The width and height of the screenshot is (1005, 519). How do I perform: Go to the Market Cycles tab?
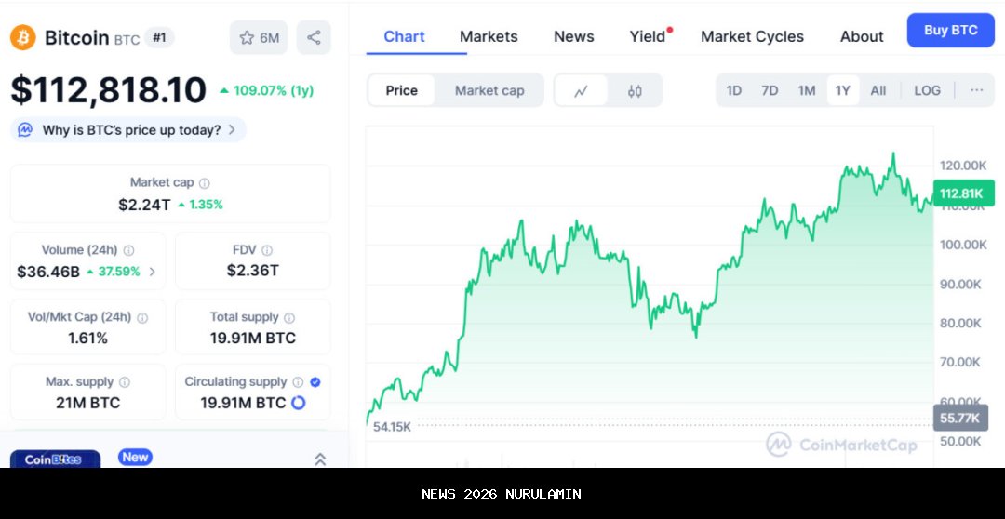752,36
